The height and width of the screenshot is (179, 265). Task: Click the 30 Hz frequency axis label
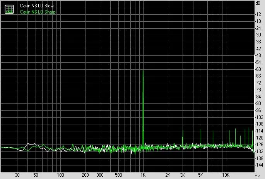click(17, 175)
